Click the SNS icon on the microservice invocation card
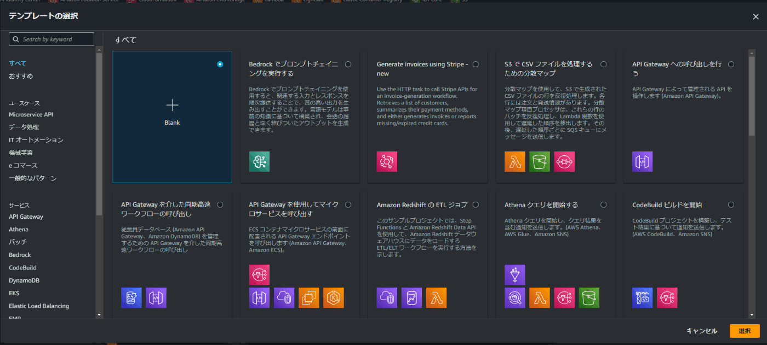 click(x=259, y=275)
